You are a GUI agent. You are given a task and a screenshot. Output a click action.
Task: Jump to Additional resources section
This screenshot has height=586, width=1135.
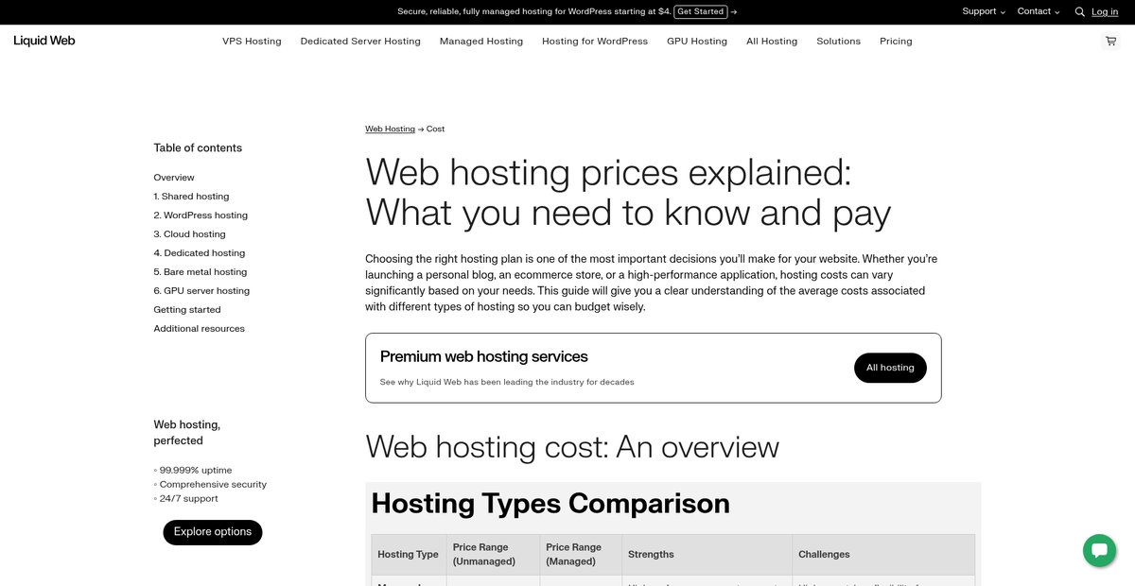coord(200,329)
